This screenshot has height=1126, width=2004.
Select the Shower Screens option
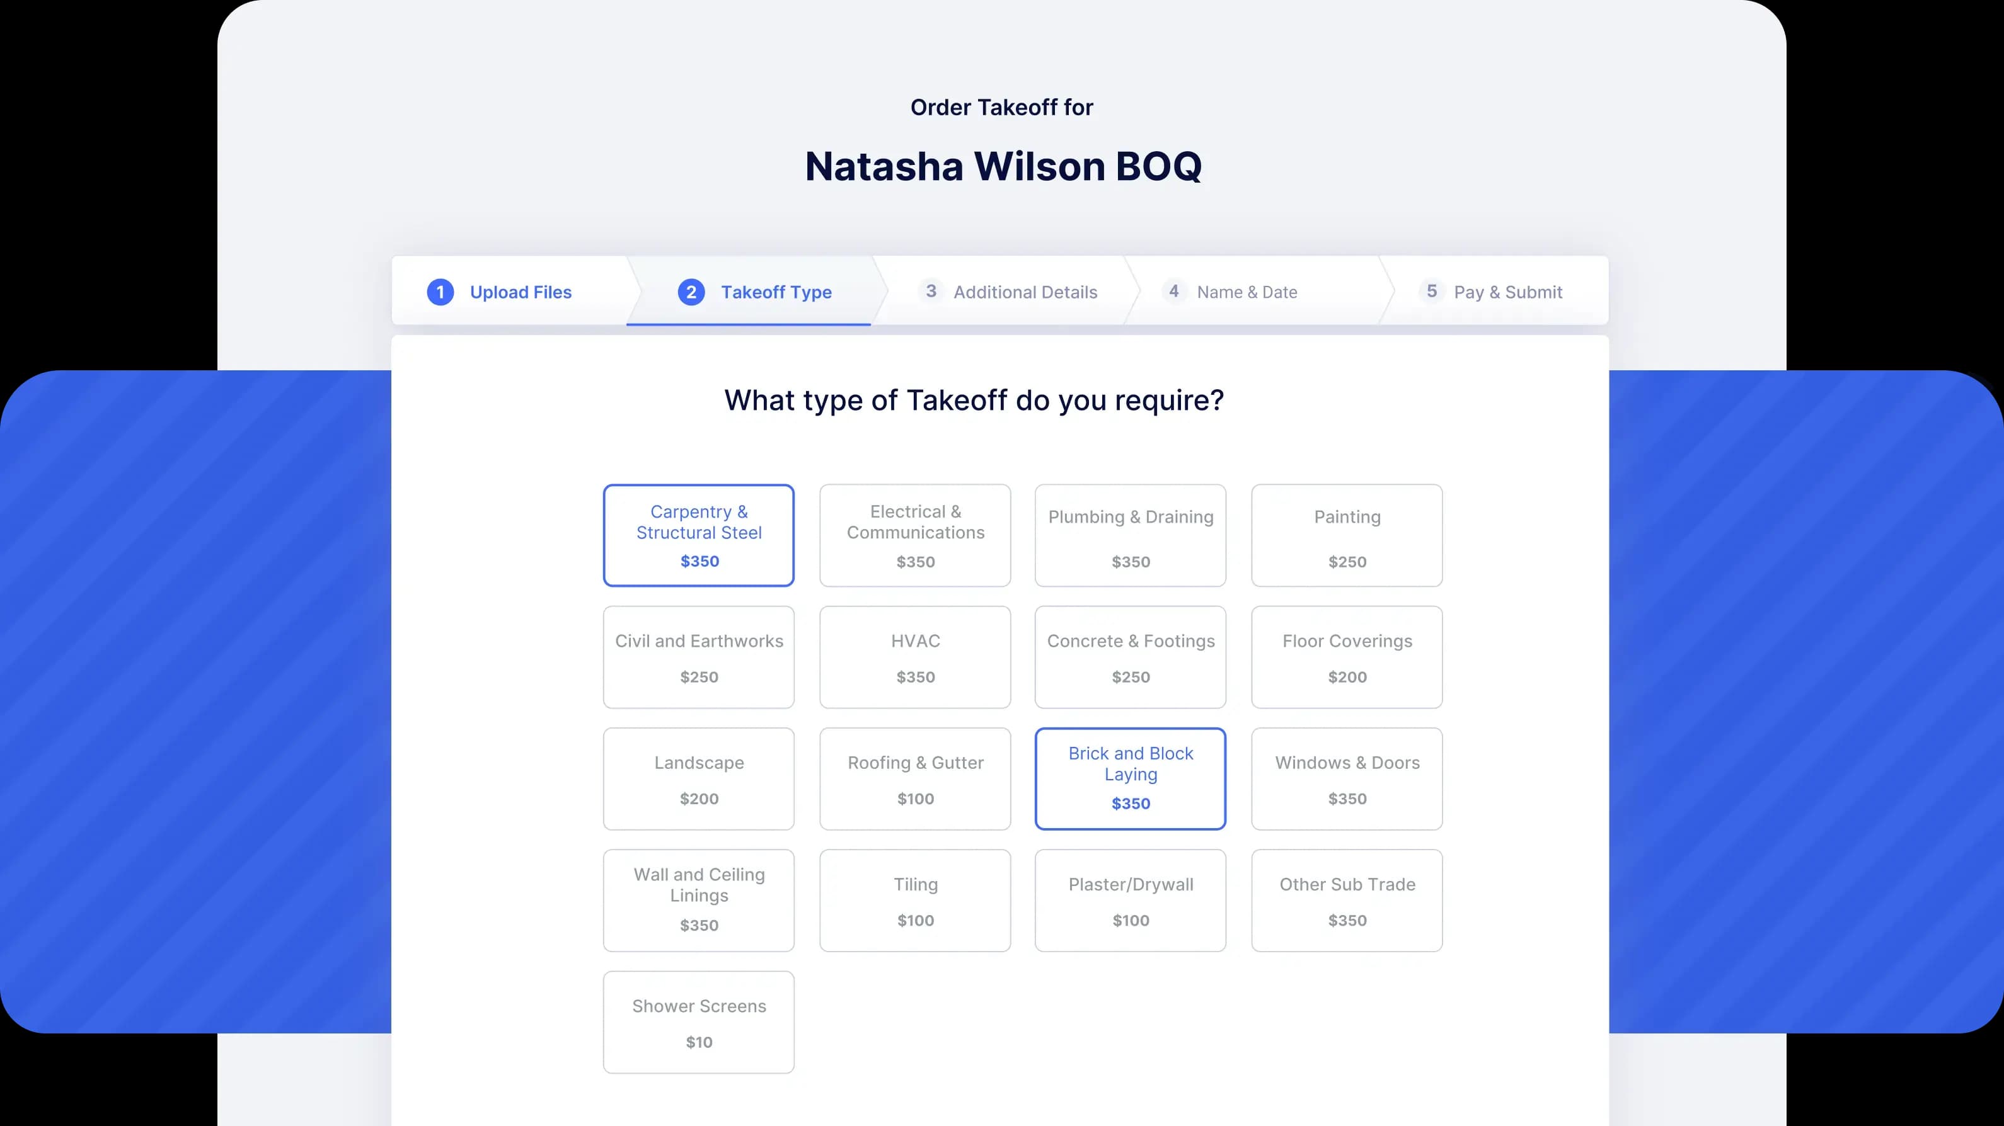coord(699,1022)
